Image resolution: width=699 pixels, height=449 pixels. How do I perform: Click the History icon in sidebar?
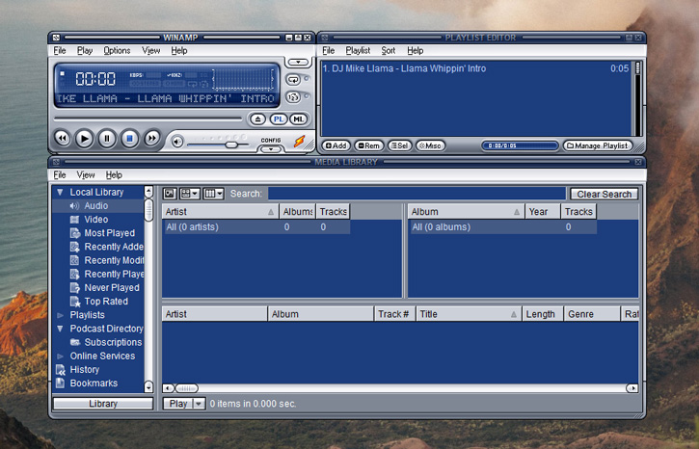(x=60, y=370)
